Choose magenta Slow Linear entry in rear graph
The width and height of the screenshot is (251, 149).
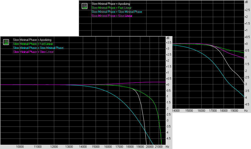[x=112, y=16]
